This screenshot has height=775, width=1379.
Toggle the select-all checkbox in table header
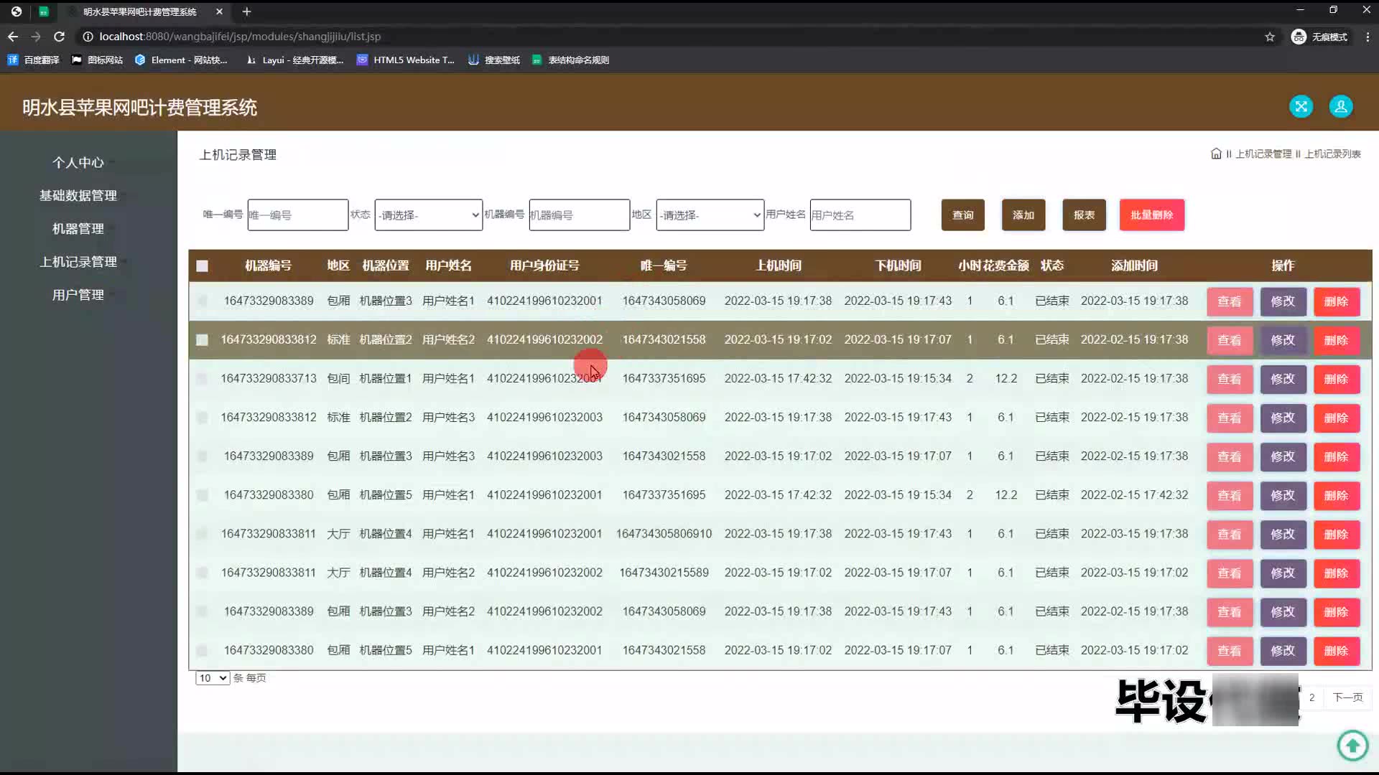pos(203,266)
